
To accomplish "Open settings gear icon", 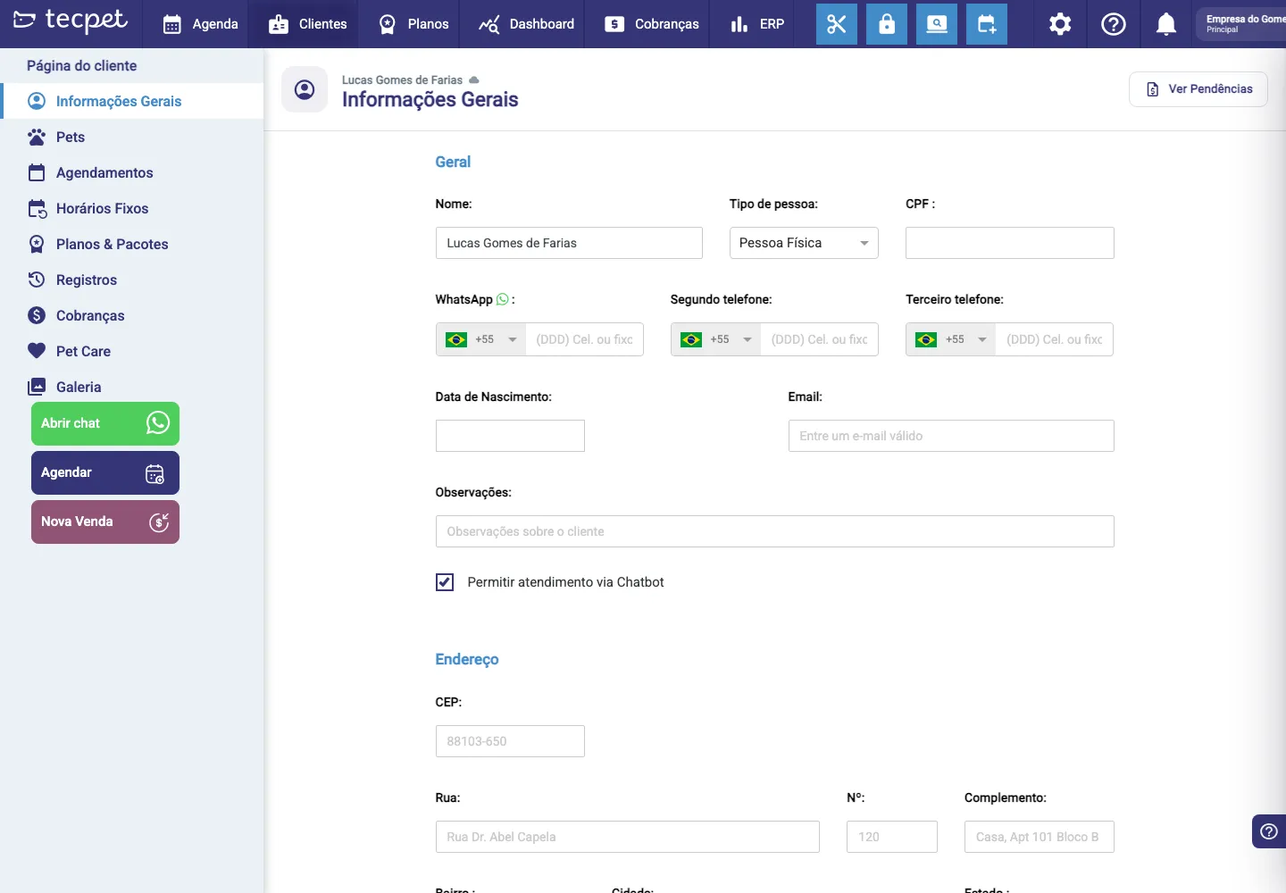I will point(1060,24).
